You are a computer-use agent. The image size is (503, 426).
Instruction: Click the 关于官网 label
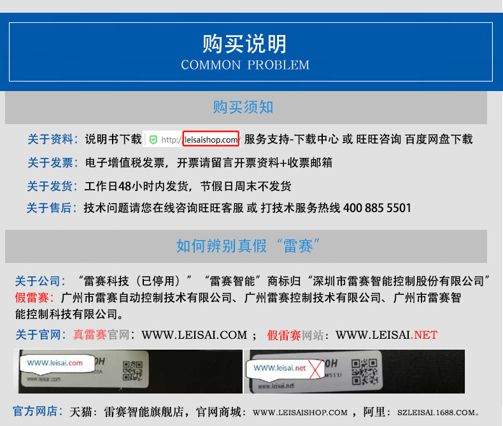[x=41, y=335]
